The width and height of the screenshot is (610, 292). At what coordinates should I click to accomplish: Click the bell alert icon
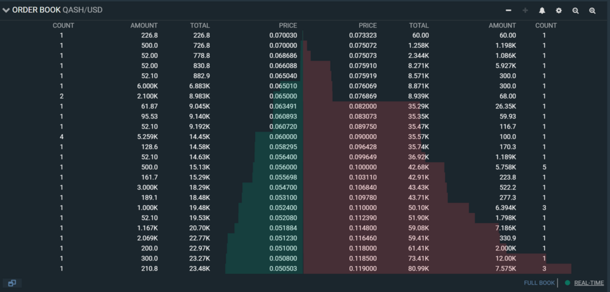pos(542,10)
